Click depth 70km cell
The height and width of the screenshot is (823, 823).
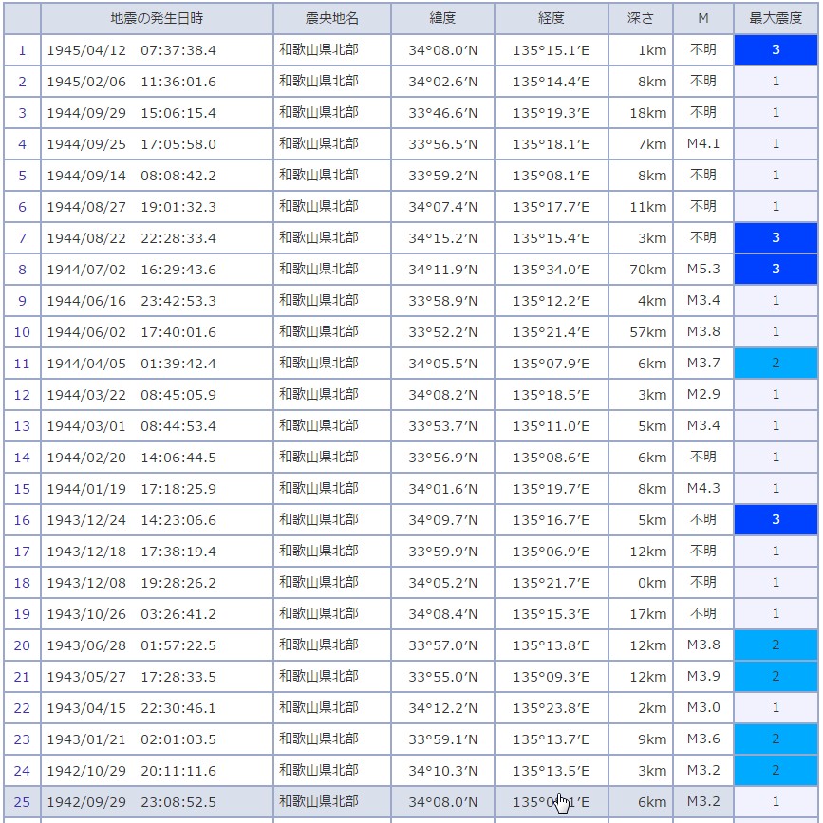(641, 270)
